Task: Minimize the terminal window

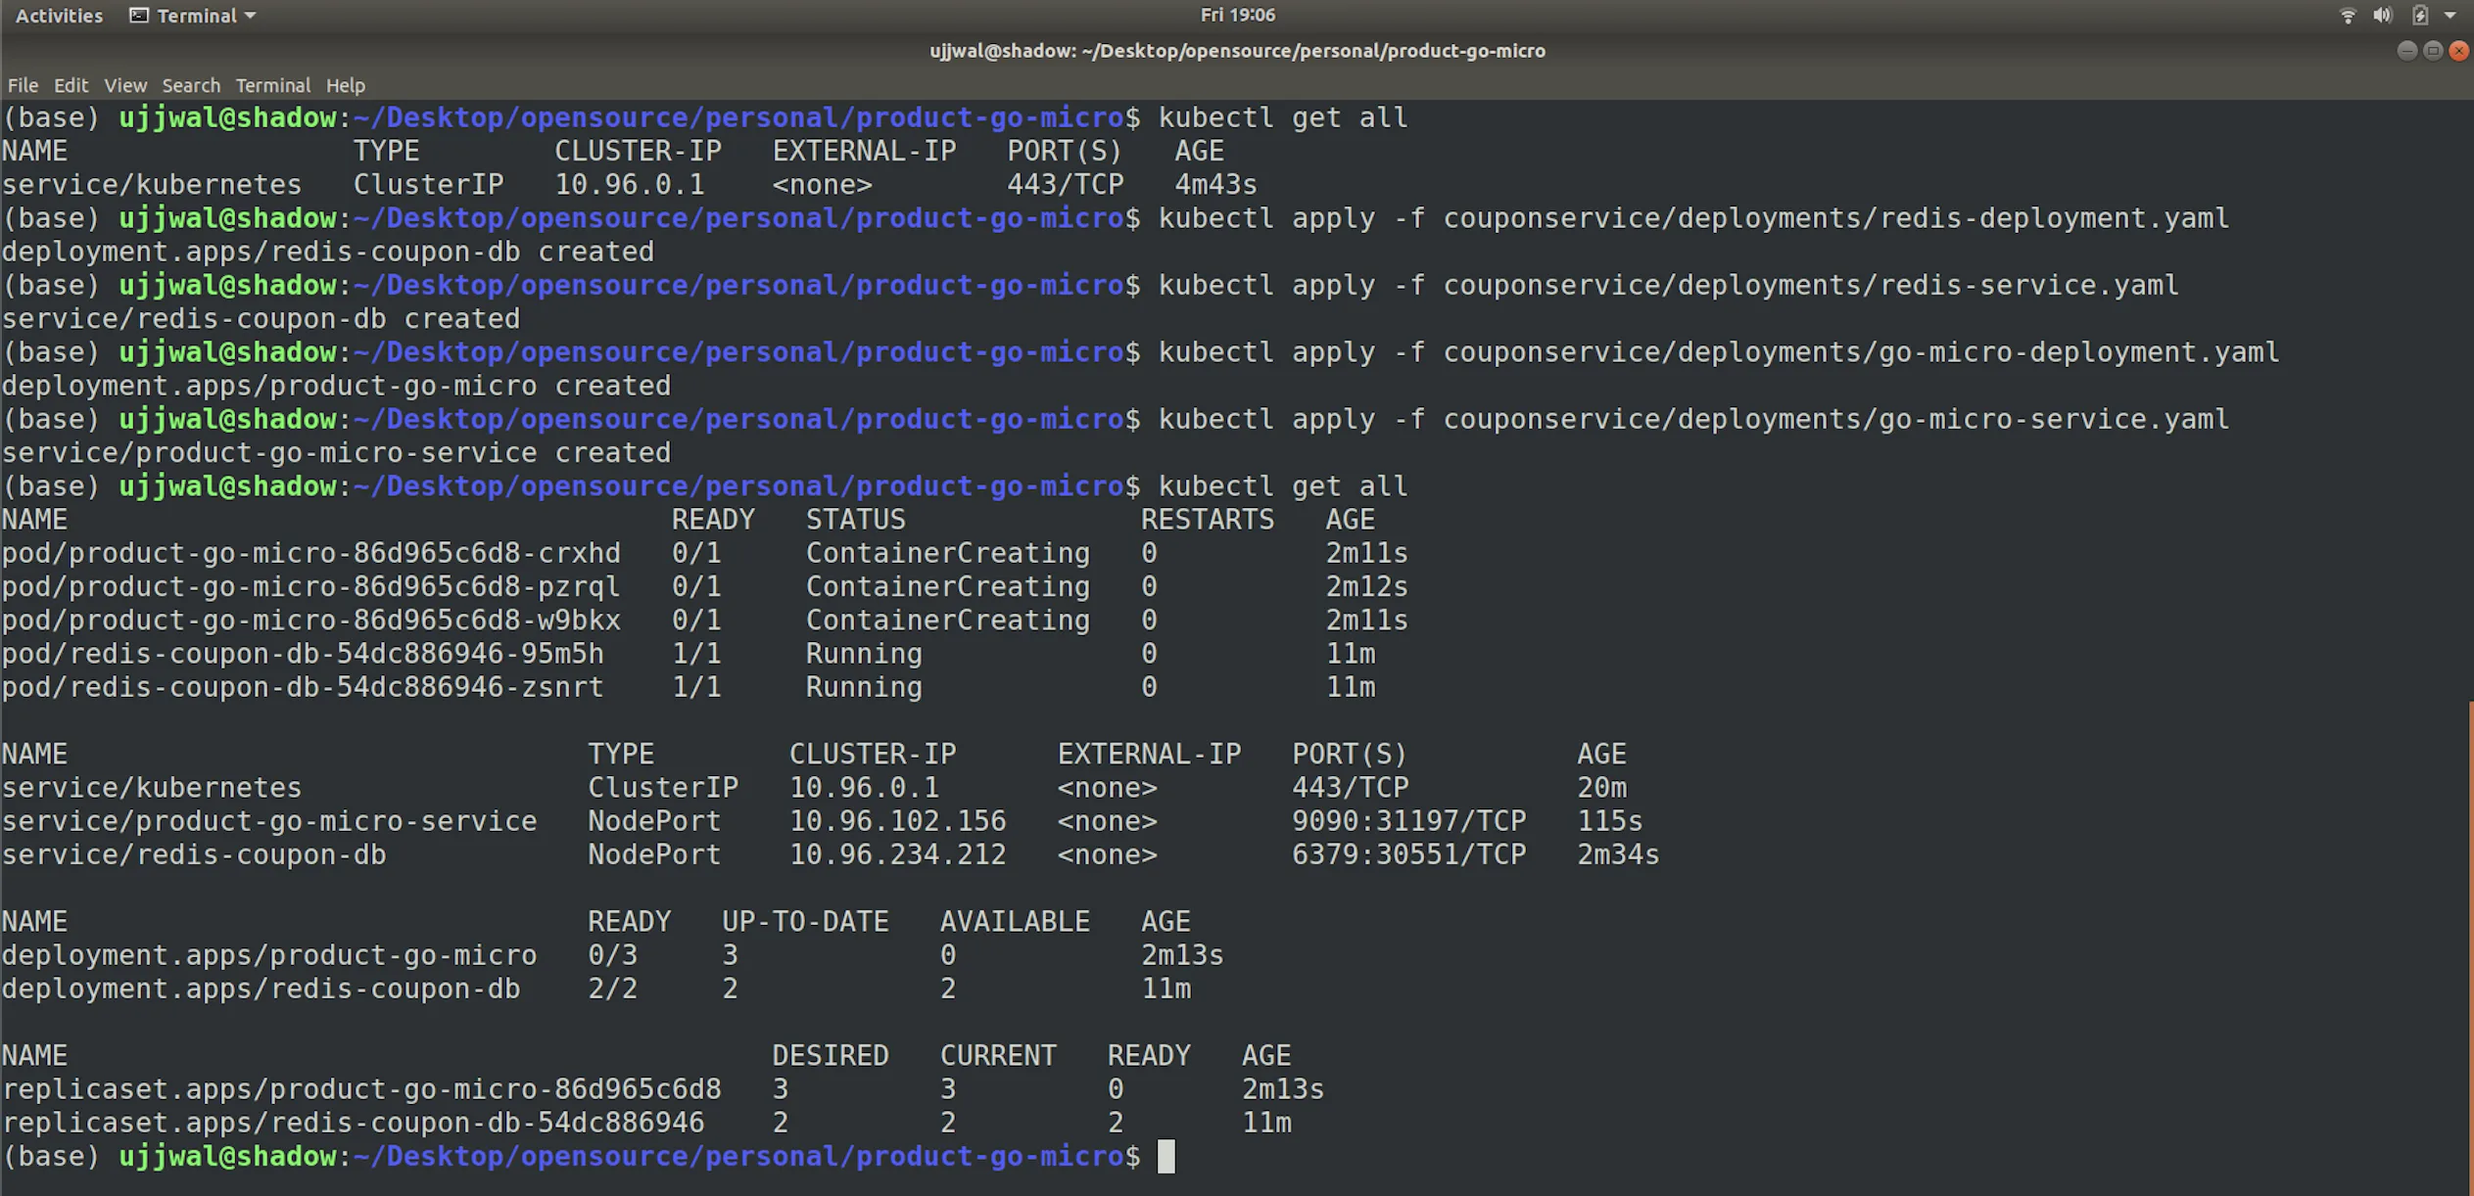Action: click(x=2406, y=51)
